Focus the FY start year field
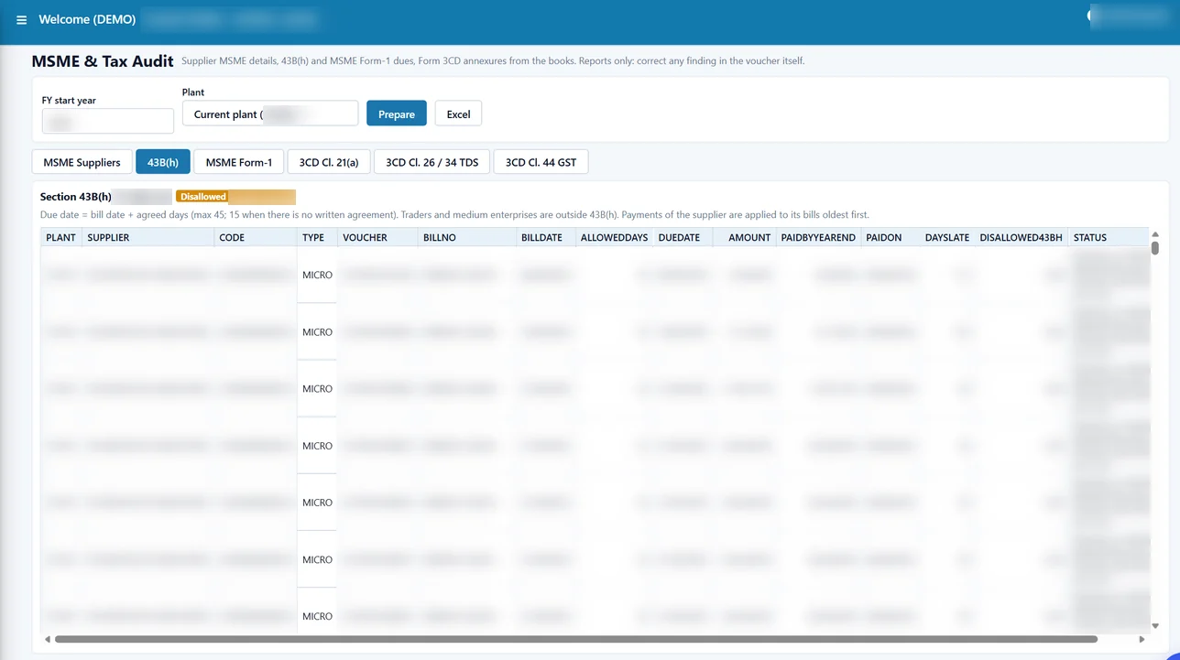 tap(108, 121)
